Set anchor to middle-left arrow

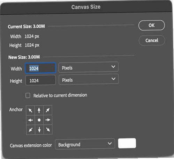(x=30, y=120)
